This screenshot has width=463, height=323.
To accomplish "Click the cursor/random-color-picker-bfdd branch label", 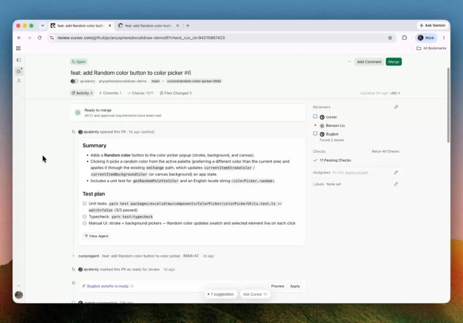I will tap(194, 81).
